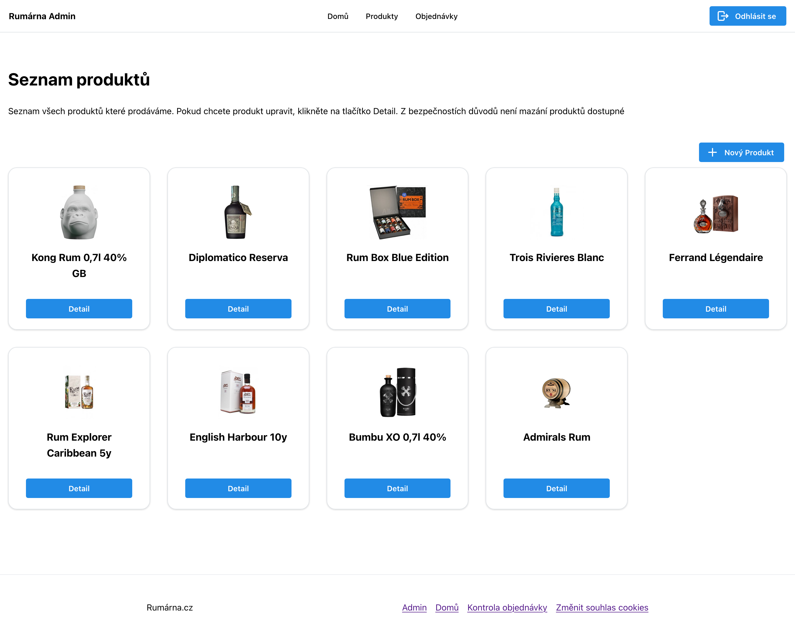Click the Admirals Rum barrel image

click(556, 392)
